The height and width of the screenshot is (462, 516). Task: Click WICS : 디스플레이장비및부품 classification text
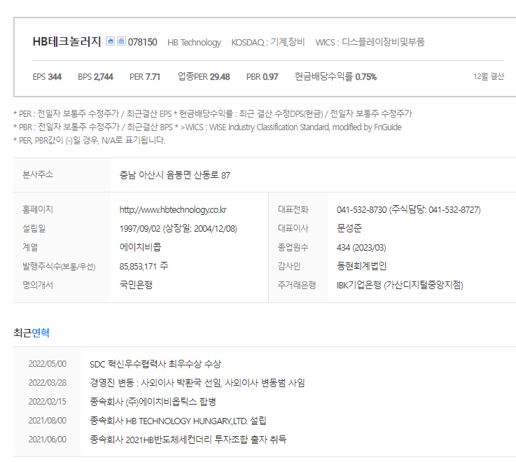pos(370,42)
